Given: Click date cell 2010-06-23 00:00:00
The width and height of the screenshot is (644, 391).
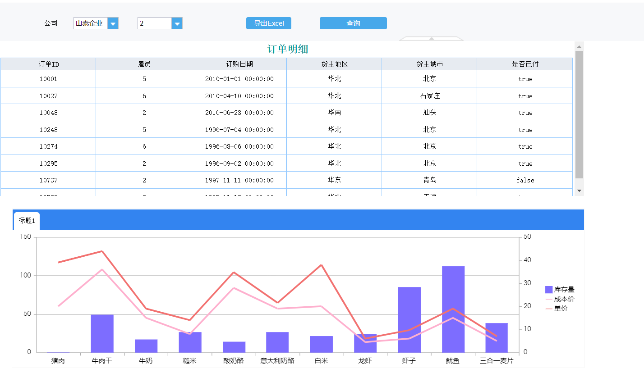Looking at the screenshot, I should 239,113.
